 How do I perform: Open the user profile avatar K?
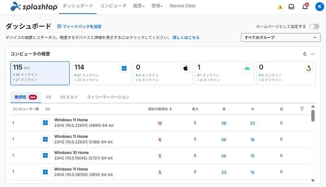(x=318, y=7)
